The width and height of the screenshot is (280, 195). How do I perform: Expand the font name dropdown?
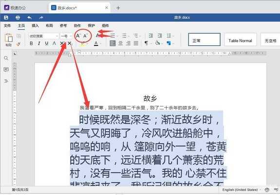coord(57,36)
